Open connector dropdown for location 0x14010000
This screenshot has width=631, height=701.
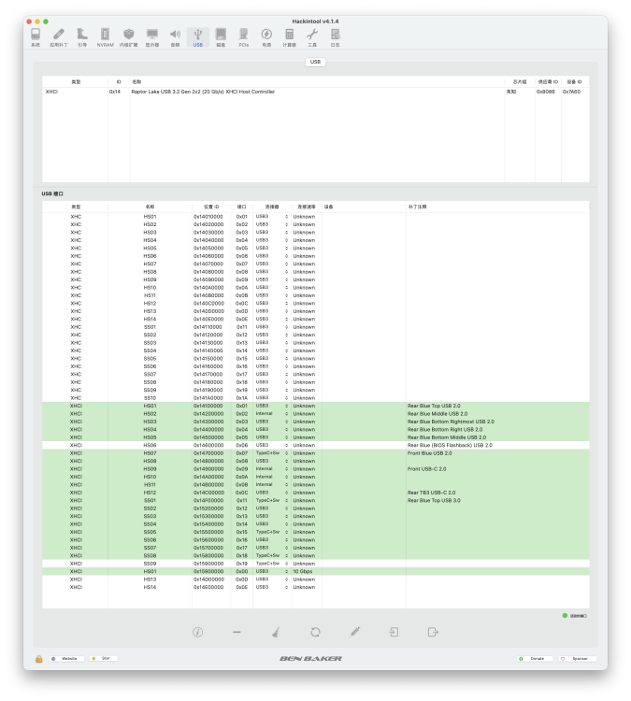(x=272, y=217)
